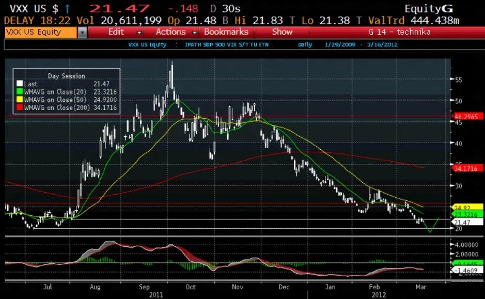
Task: Click the 2011 year label
Action: tap(156, 294)
